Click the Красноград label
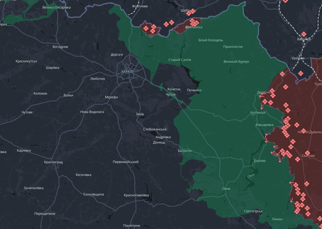322x229 pixels. (53, 162)
